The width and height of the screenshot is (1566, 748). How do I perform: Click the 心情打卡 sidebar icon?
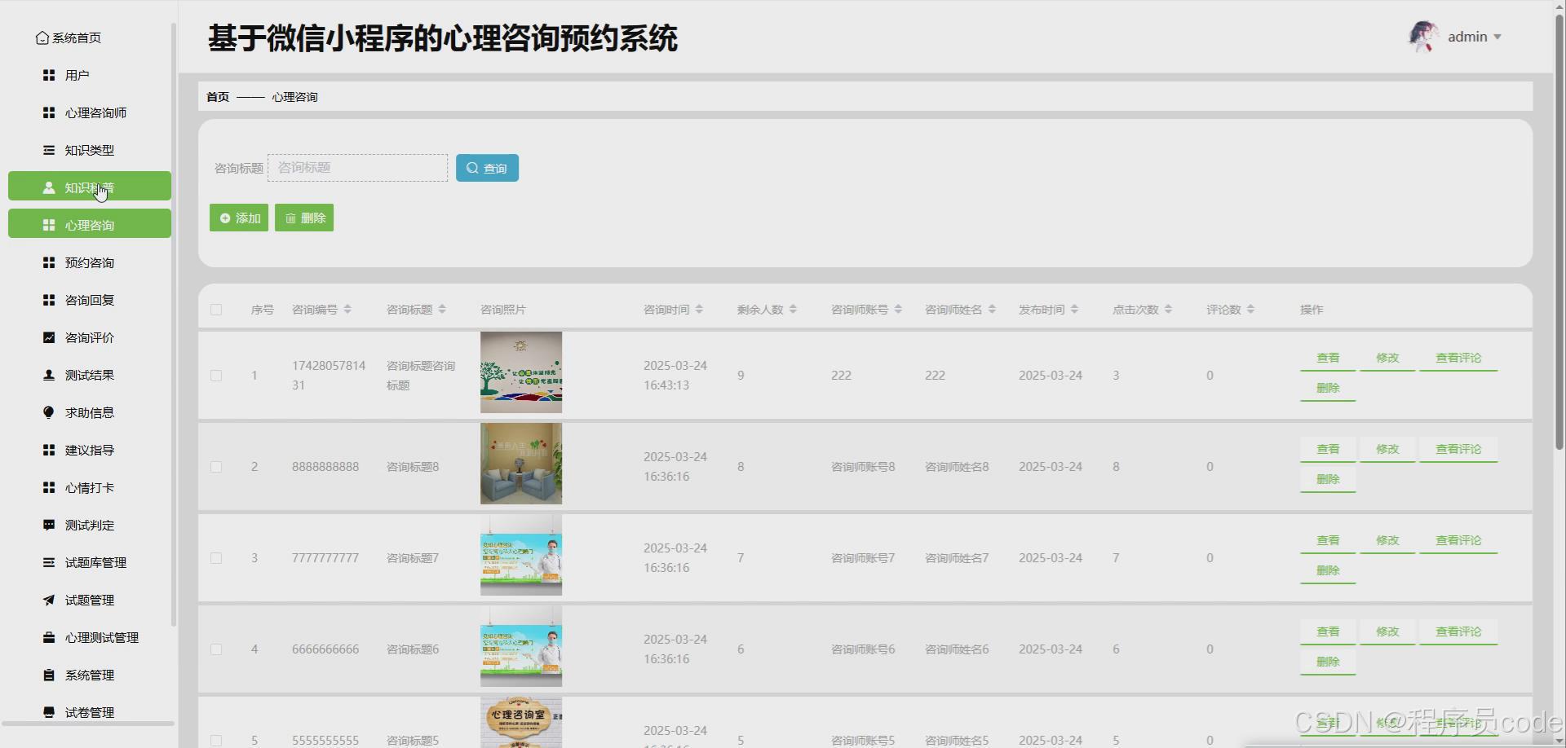click(x=48, y=487)
